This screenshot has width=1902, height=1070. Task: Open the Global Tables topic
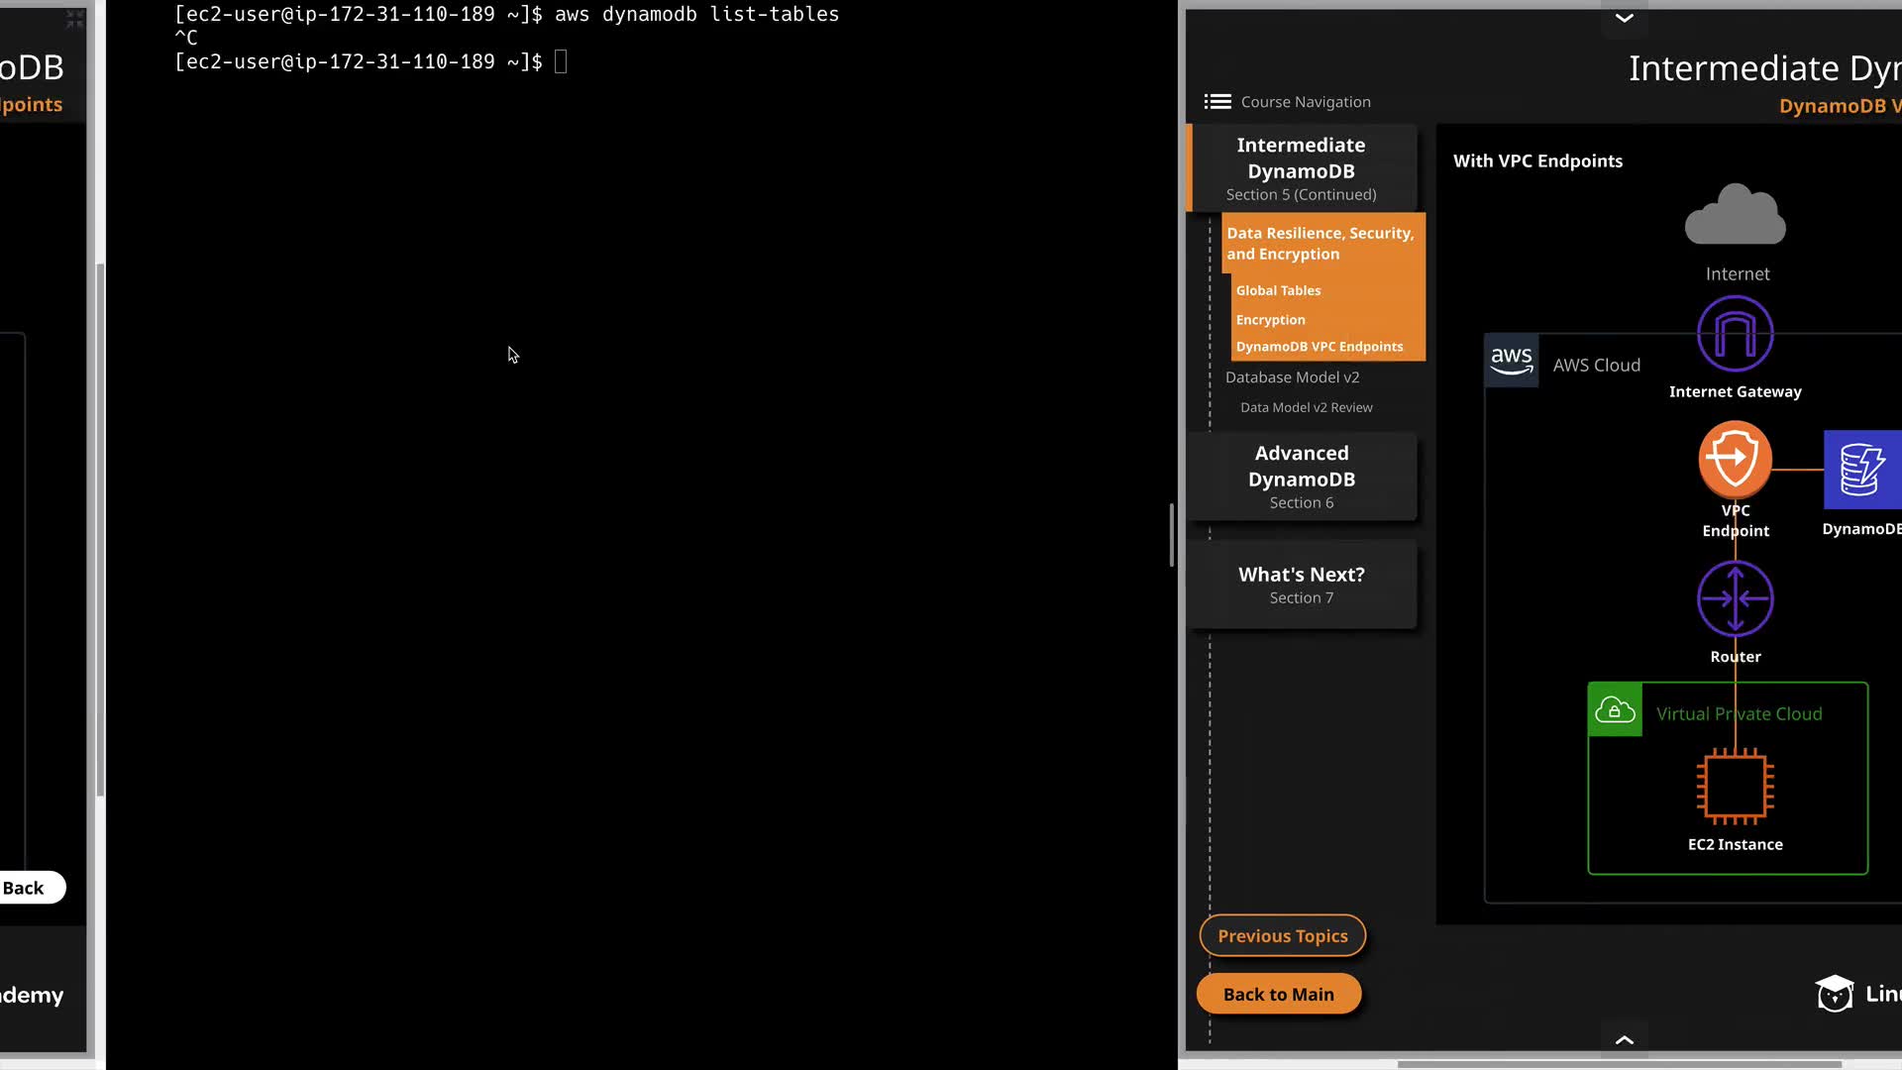click(1278, 290)
